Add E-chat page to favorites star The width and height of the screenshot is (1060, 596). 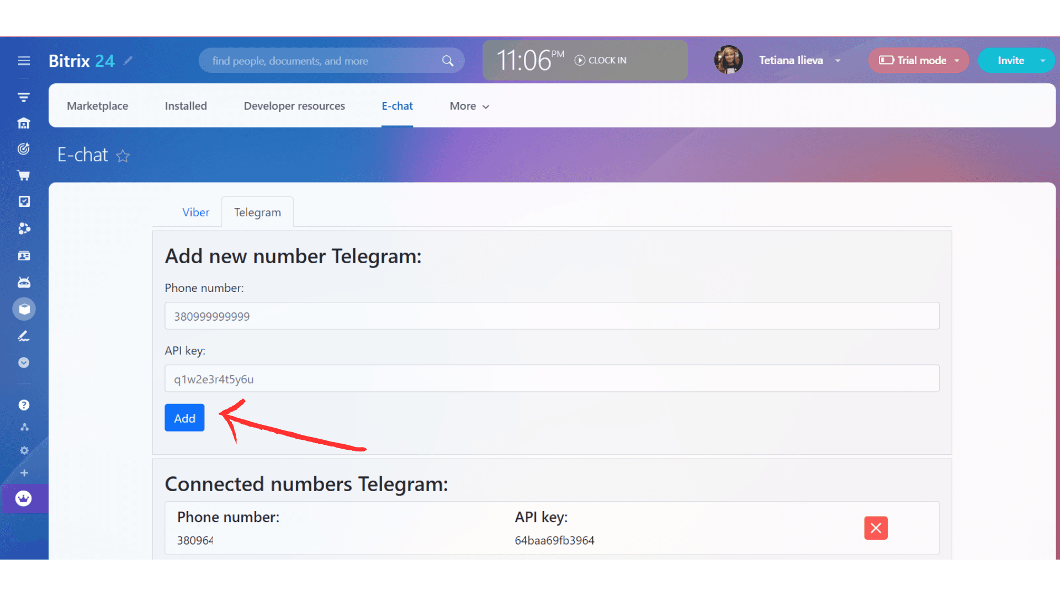coord(123,156)
